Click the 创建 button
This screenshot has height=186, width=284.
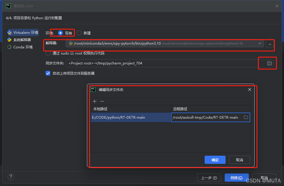[236, 178]
